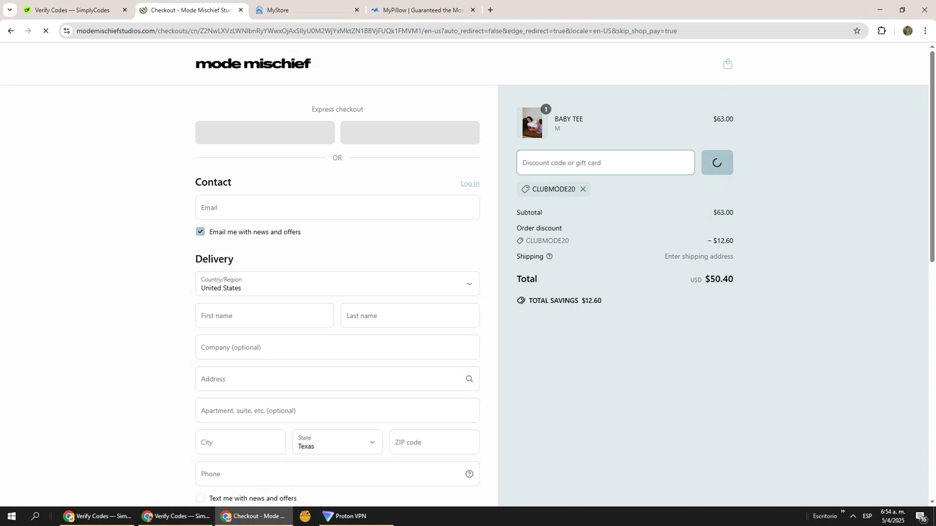
Task: Focus the Email input field
Action: [338, 208]
